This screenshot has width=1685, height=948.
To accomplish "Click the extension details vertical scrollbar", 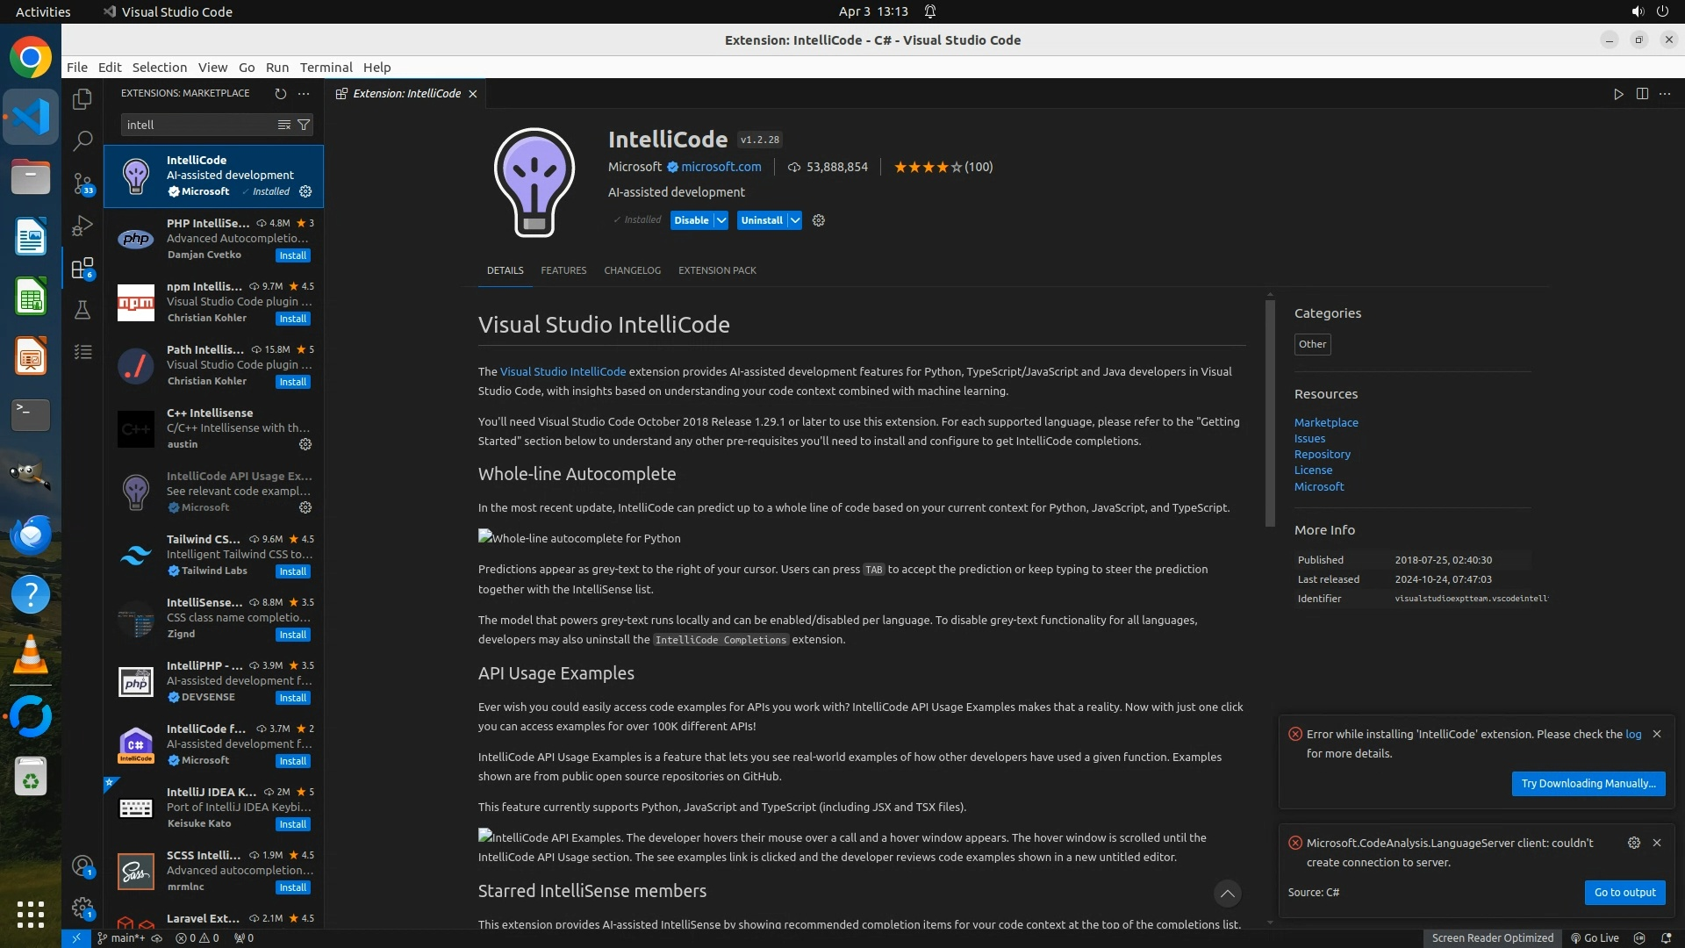I will 1270,413.
